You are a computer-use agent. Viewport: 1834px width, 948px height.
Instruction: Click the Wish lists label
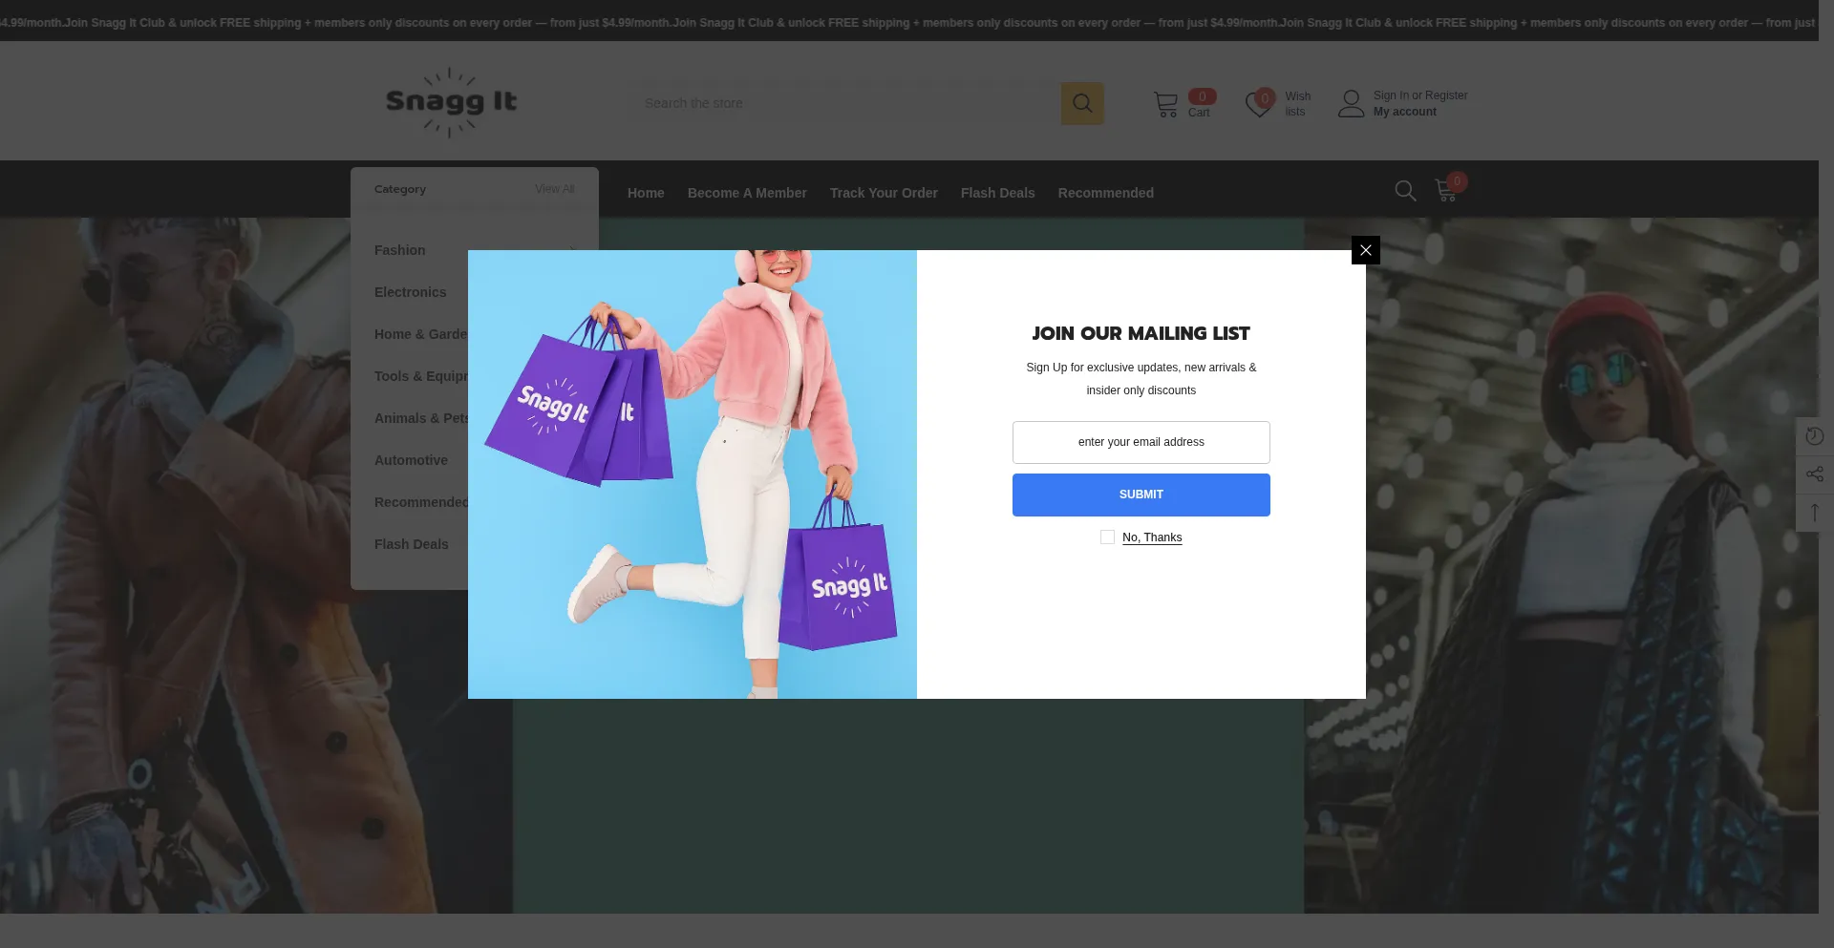coord(1297,104)
